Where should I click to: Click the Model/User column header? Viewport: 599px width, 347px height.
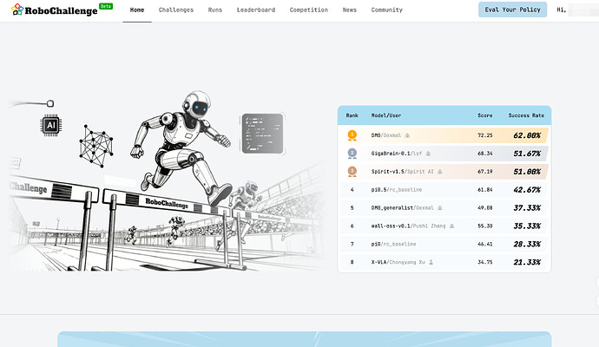coord(386,115)
